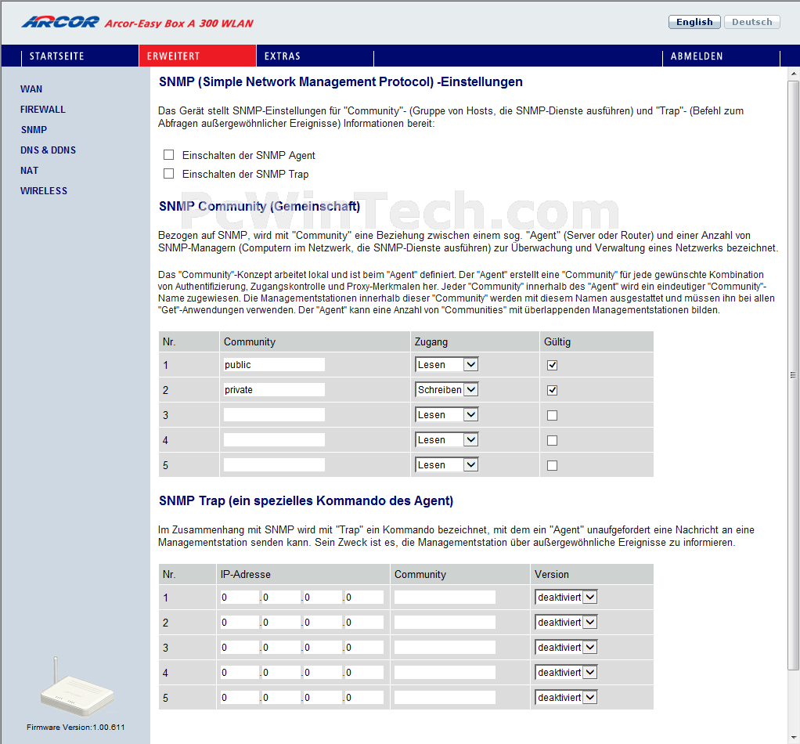
Task: Click the 'Version' column header
Action: click(x=552, y=575)
